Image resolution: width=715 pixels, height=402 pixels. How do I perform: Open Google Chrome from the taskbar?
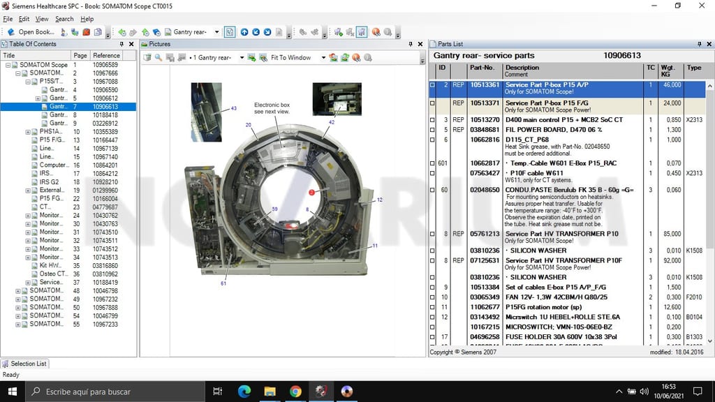[x=295, y=392]
